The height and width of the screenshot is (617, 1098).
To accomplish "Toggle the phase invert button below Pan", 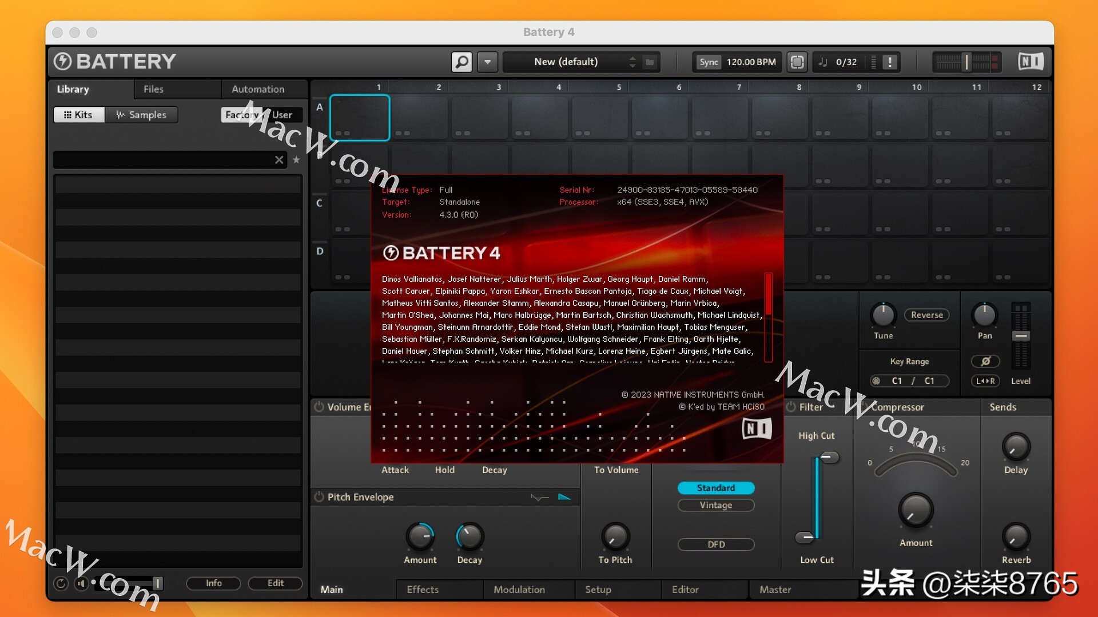I will pyautogui.click(x=986, y=361).
